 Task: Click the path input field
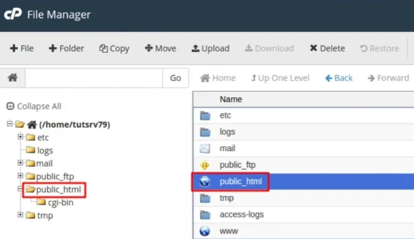pyautogui.click(x=94, y=78)
